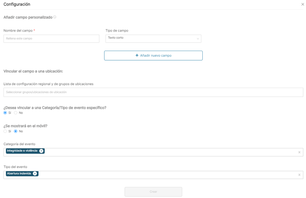The width and height of the screenshot is (306, 198).
Task: Click plus icon in Añadir nuevo campo
Action: (x=137, y=56)
